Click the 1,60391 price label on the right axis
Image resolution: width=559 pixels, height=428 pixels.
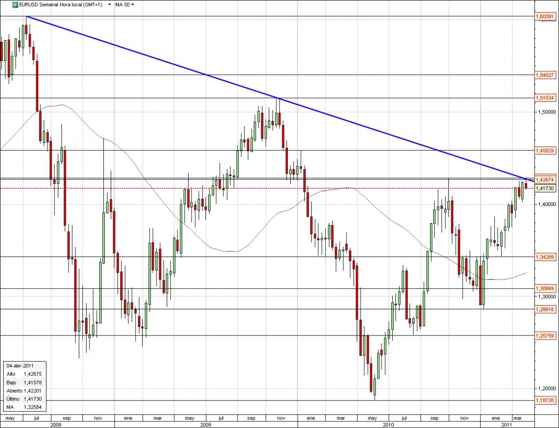click(545, 16)
